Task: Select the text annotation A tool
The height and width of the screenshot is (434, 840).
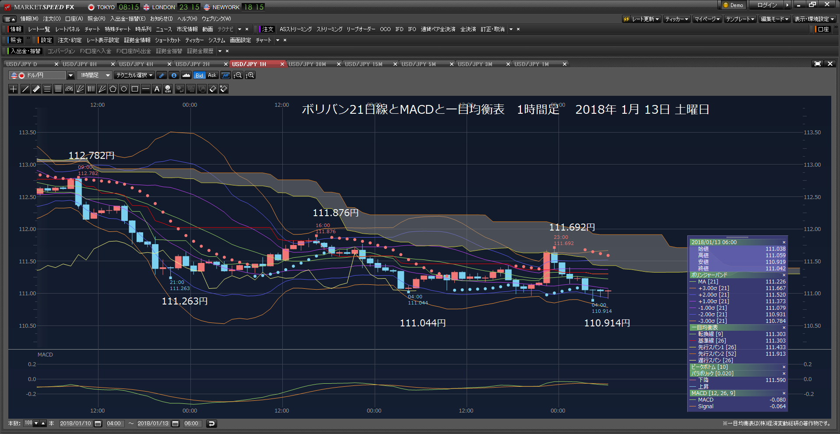Action: pos(157,89)
